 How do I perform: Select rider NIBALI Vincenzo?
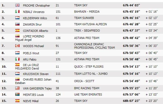[34, 12]
